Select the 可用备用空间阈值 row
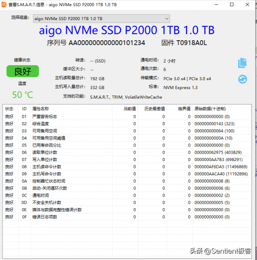The width and height of the screenshot is (257, 260). 127,138
